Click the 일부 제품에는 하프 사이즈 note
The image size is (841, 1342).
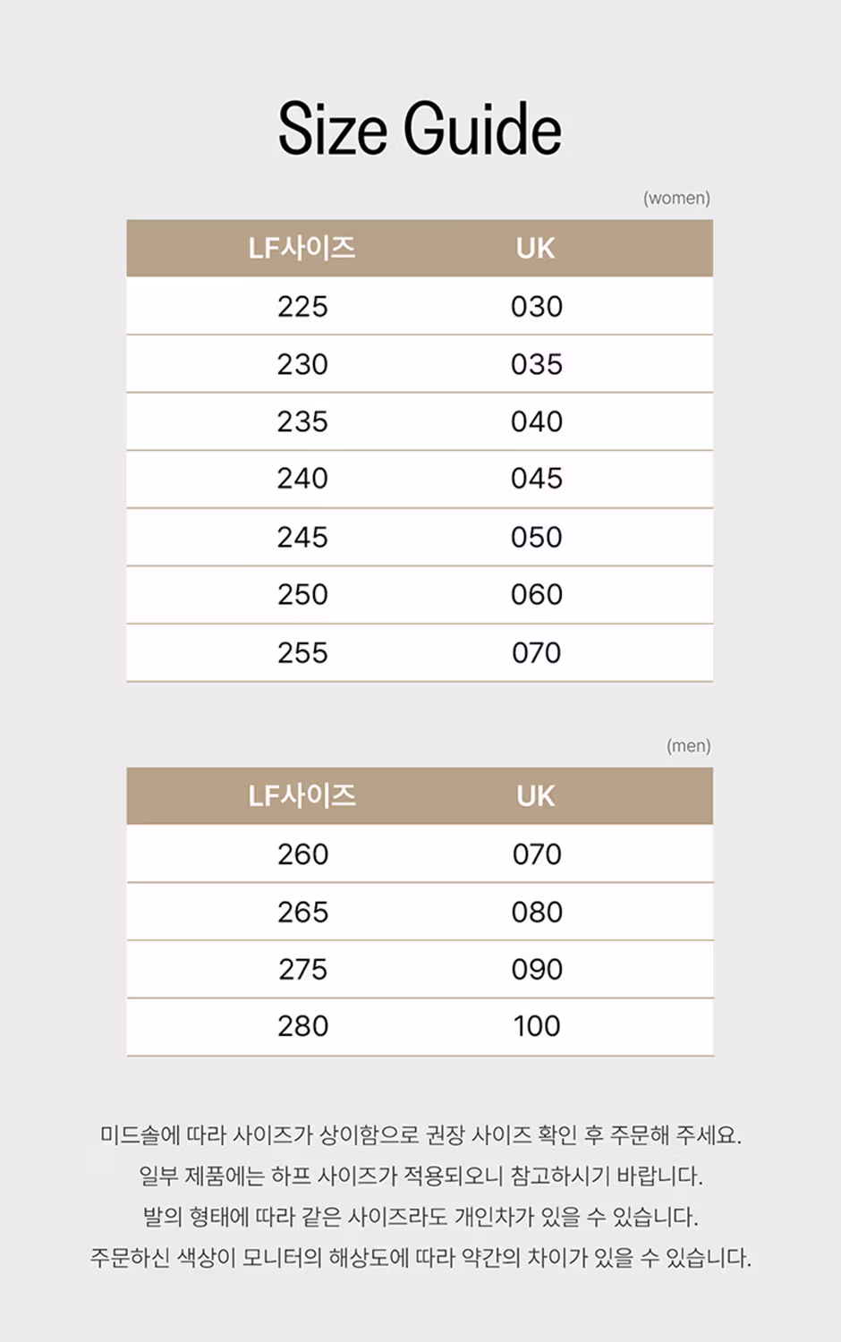click(420, 1176)
